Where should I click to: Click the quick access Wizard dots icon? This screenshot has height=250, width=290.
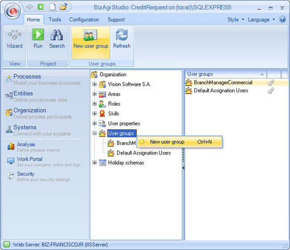(30, 7)
